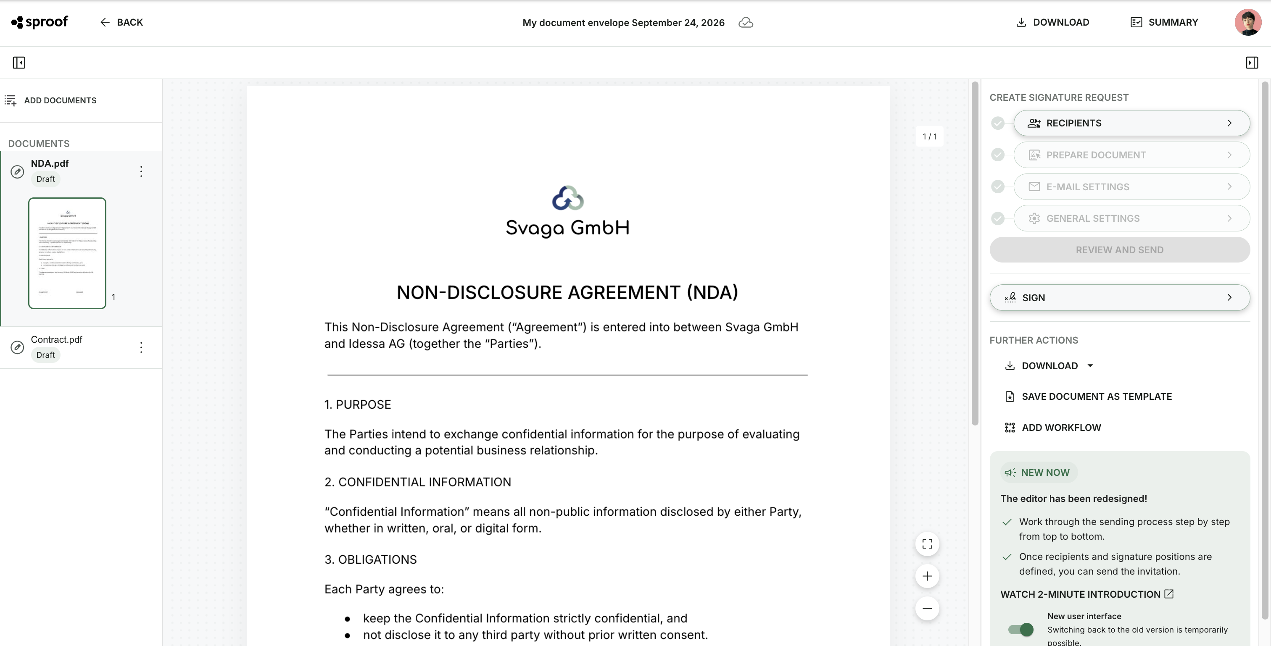Open the user profile avatar
This screenshot has width=1271, height=646.
[1248, 22]
